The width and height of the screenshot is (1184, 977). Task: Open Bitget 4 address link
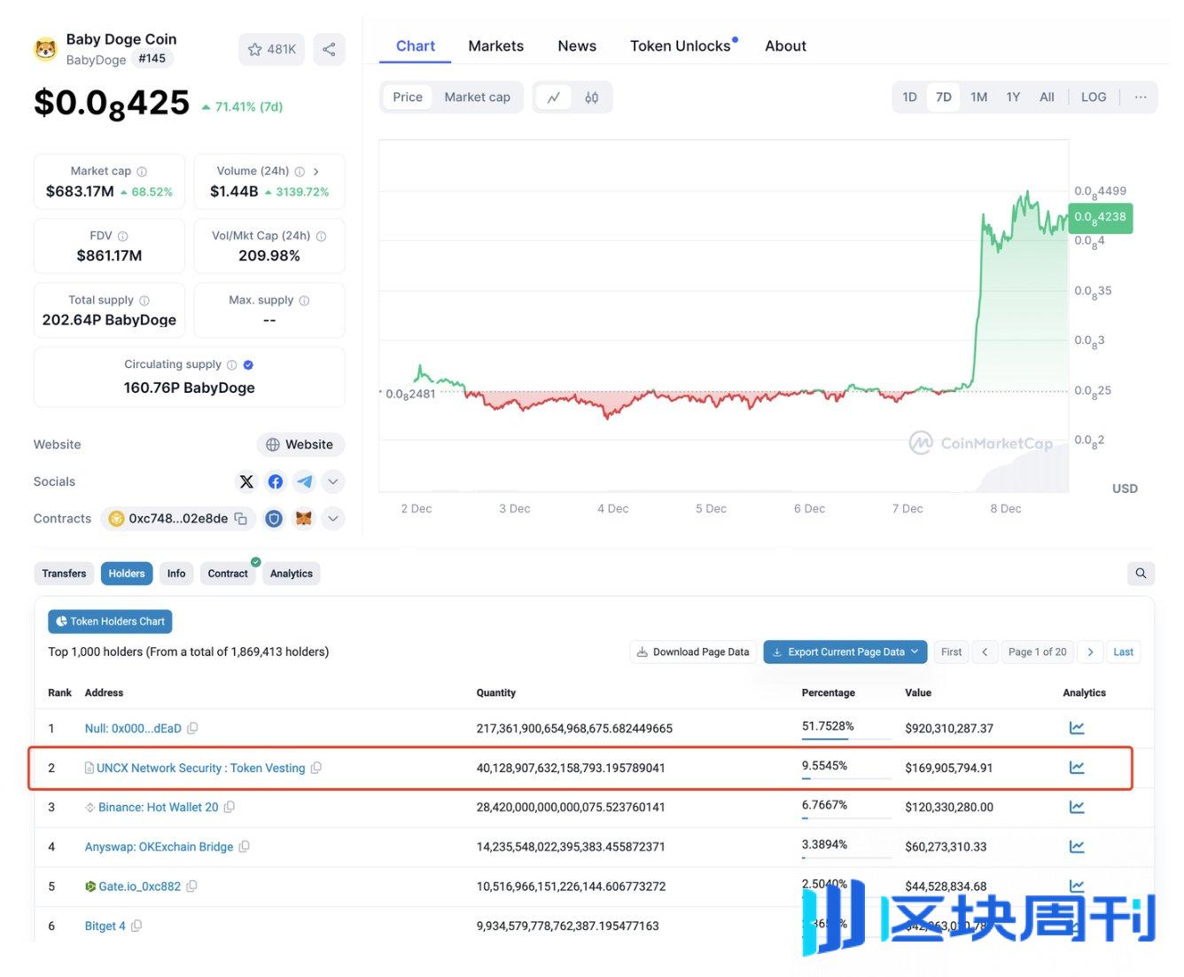point(105,926)
